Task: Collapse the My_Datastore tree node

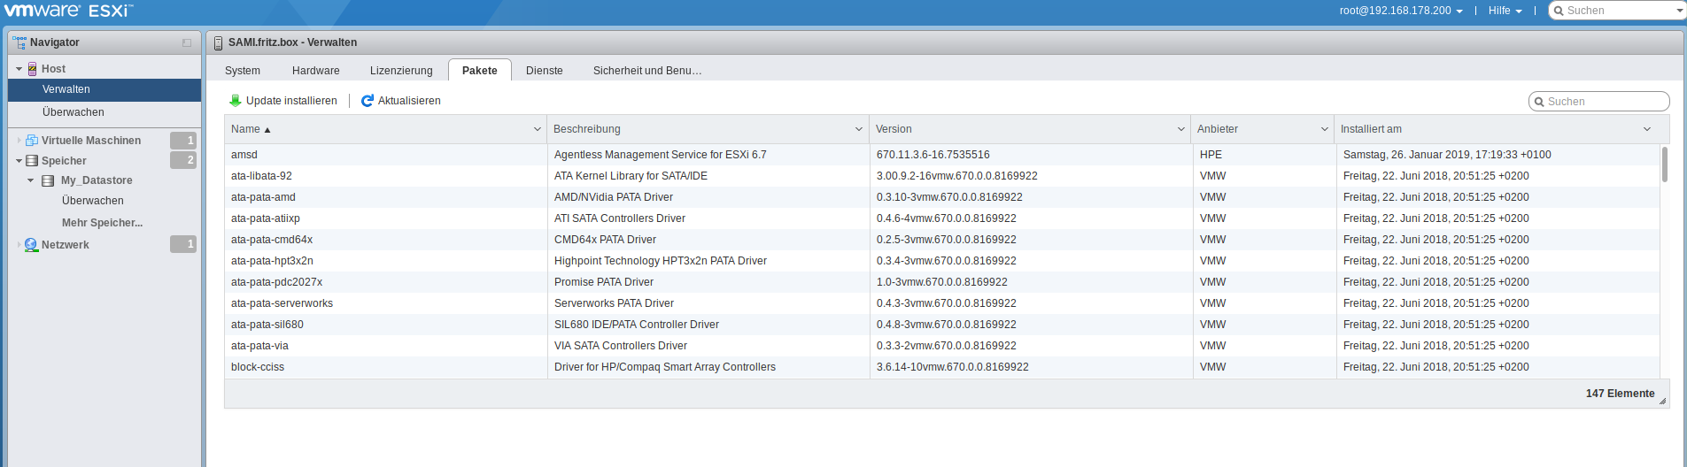Action: click(31, 180)
